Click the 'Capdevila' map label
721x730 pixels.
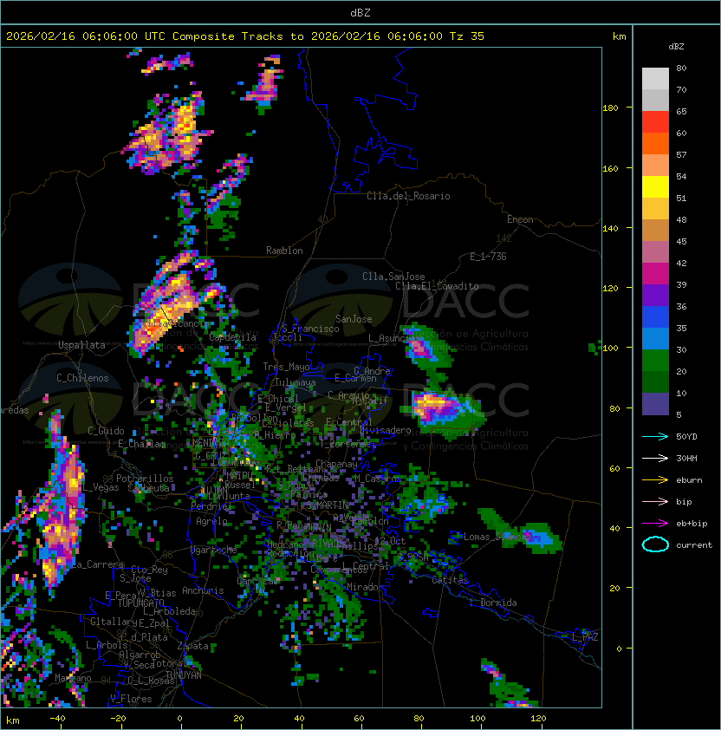[x=232, y=337]
